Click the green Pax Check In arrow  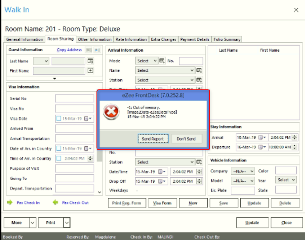click(9, 202)
